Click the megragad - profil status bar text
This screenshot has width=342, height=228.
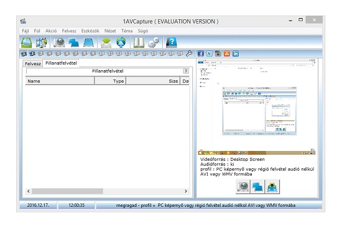(x=206, y=206)
